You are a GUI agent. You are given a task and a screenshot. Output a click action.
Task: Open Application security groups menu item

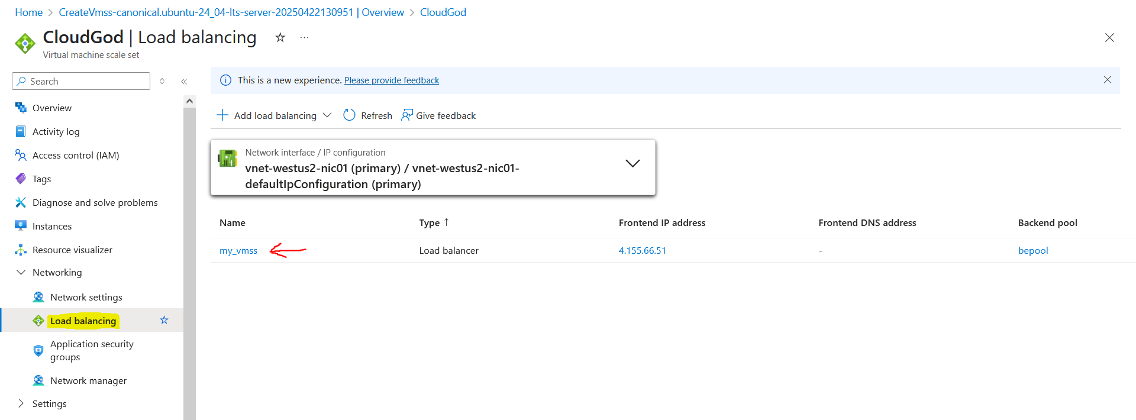(x=92, y=350)
